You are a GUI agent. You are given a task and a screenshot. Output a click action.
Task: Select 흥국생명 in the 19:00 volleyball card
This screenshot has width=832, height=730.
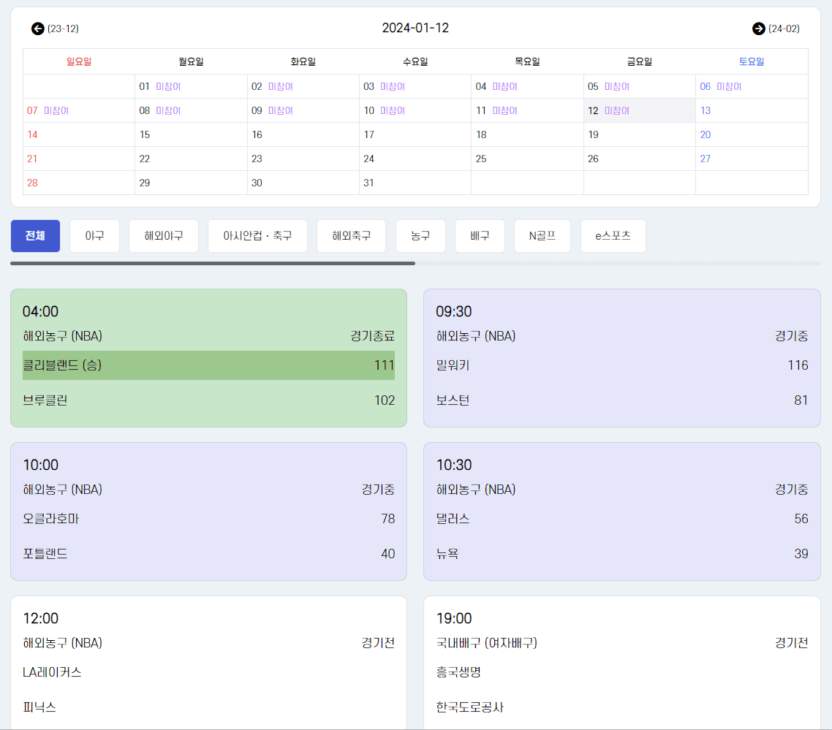458,672
